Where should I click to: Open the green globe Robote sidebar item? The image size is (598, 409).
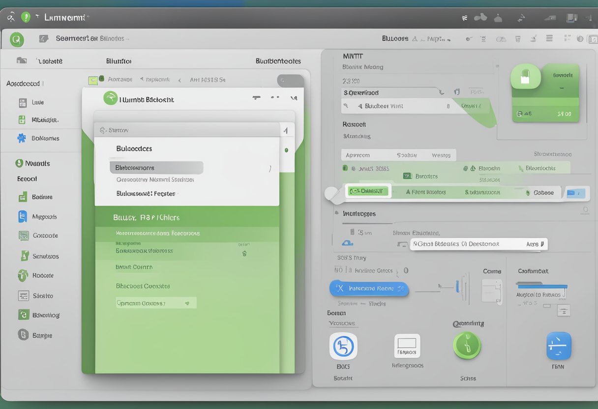(x=24, y=275)
